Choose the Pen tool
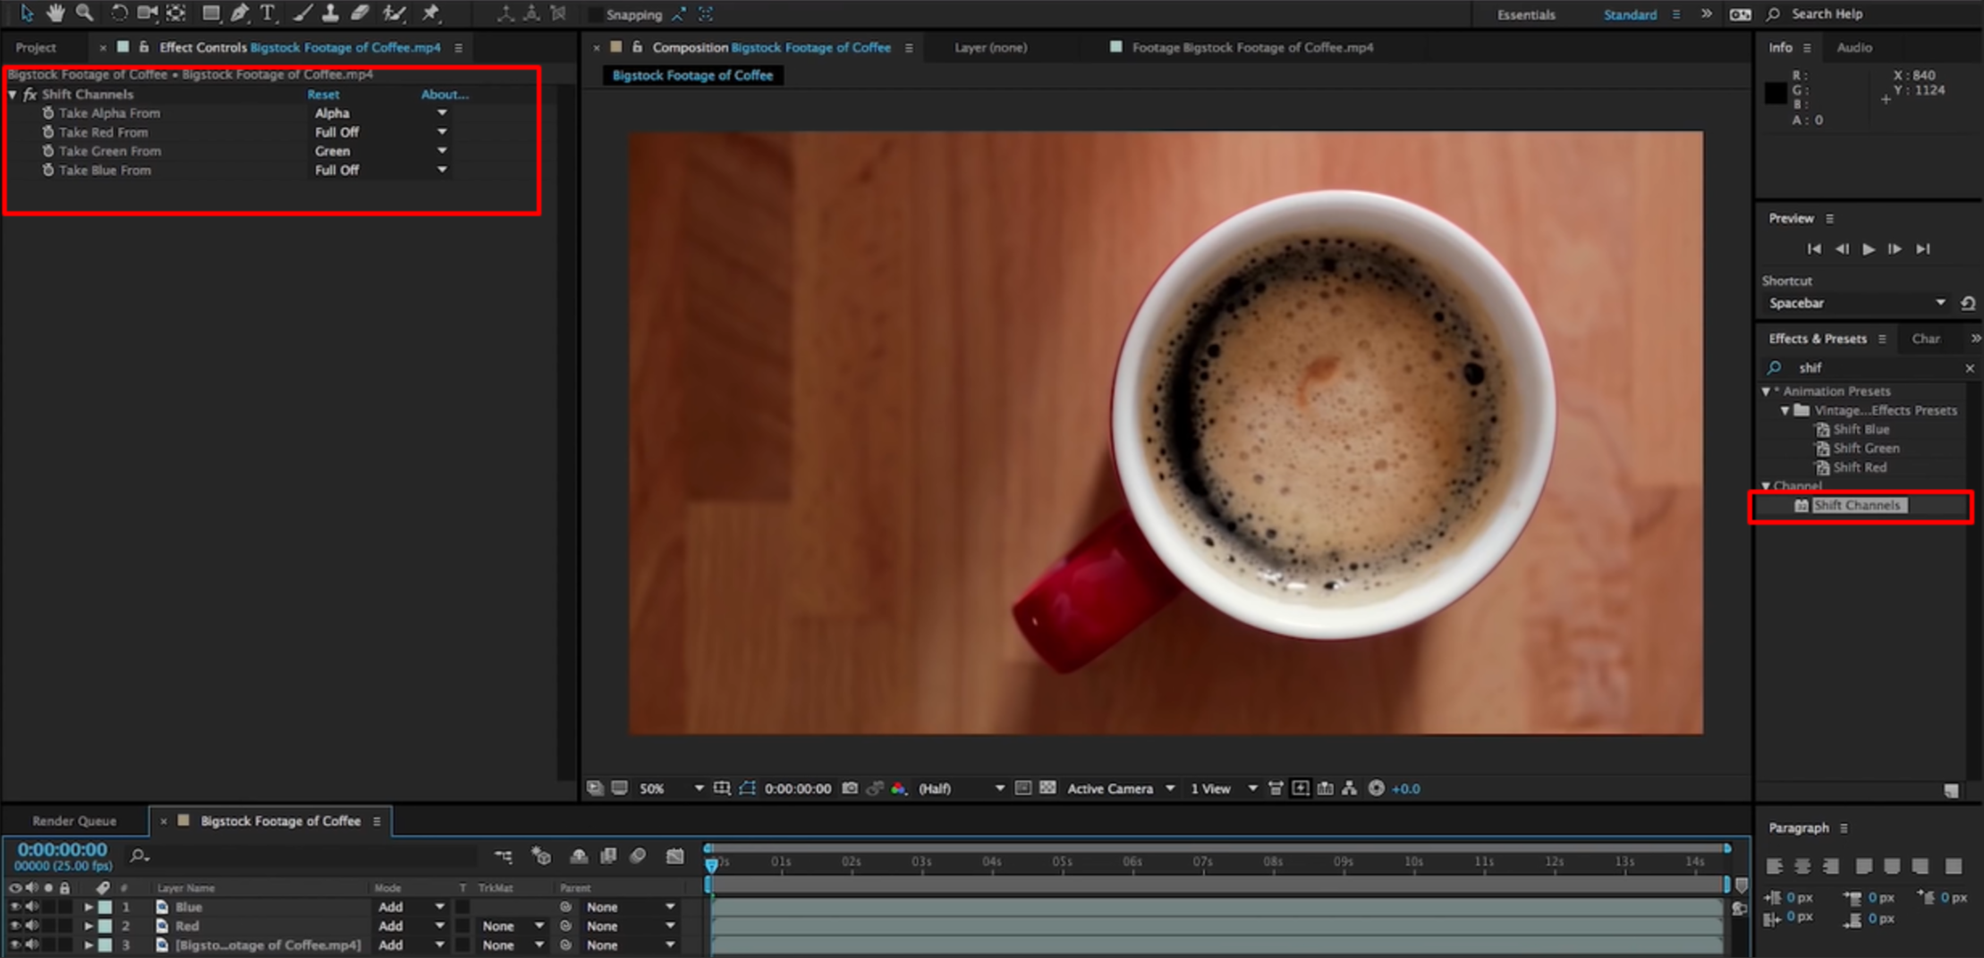Image resolution: width=1984 pixels, height=958 pixels. point(239,13)
